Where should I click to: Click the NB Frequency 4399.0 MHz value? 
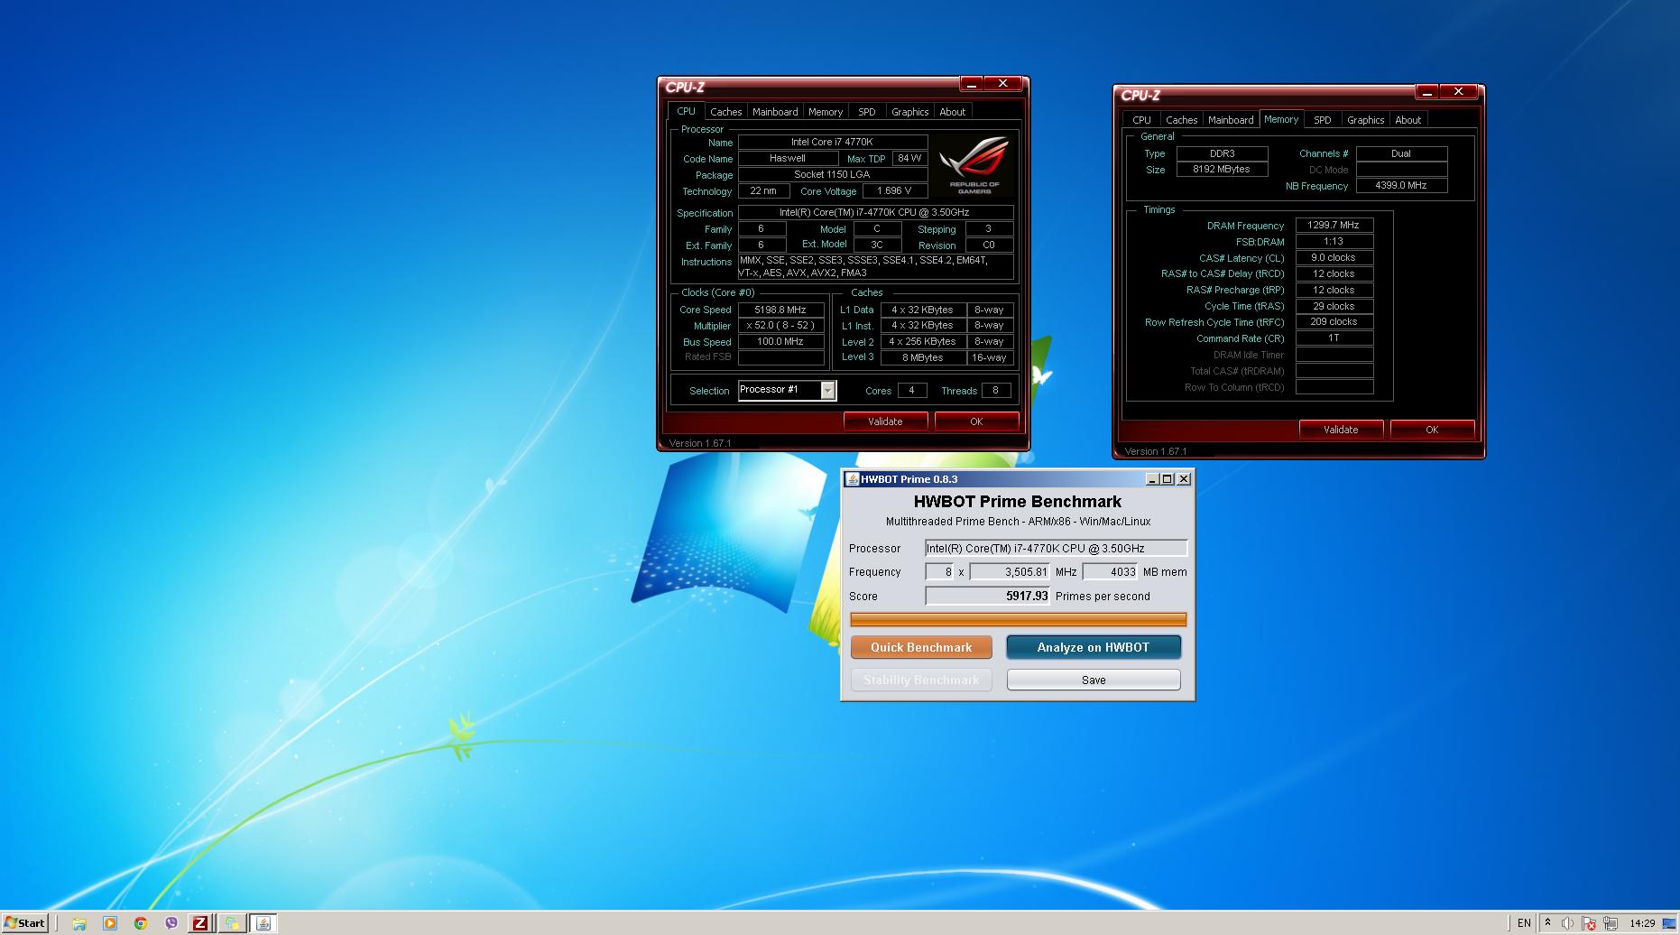[x=1401, y=185]
